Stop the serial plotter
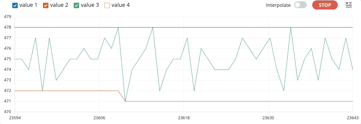Viewport: 361px width, 124px height. coord(325,5)
